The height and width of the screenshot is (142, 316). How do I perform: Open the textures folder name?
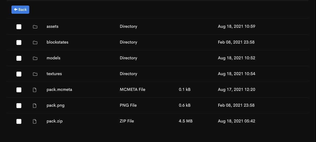(x=54, y=74)
